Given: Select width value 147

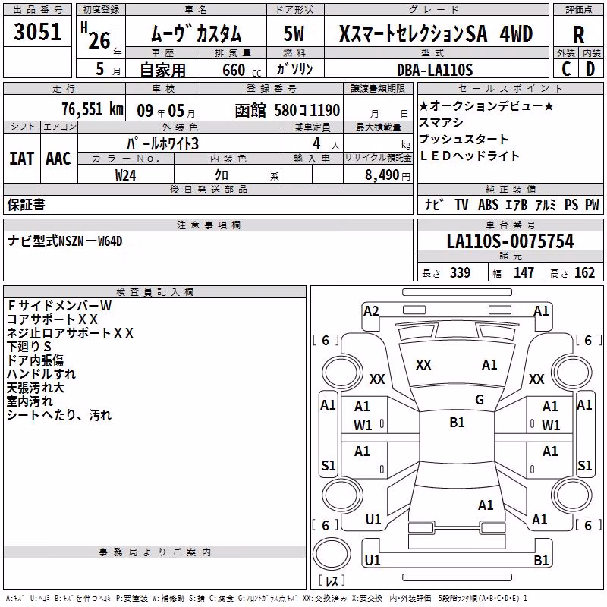Looking at the screenshot, I should click(x=524, y=272).
